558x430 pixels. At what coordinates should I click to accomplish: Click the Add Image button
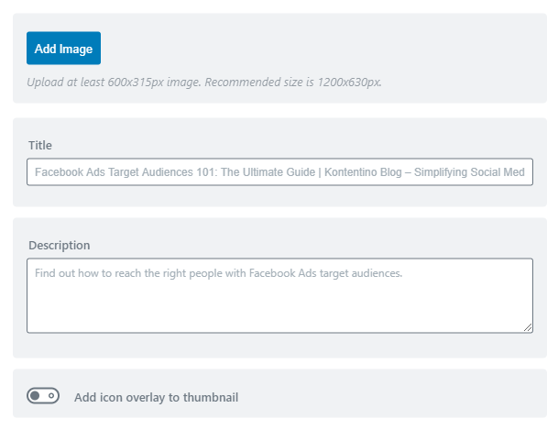tap(63, 48)
